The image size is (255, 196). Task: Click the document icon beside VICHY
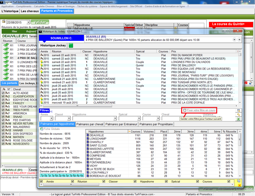point(88,166)
